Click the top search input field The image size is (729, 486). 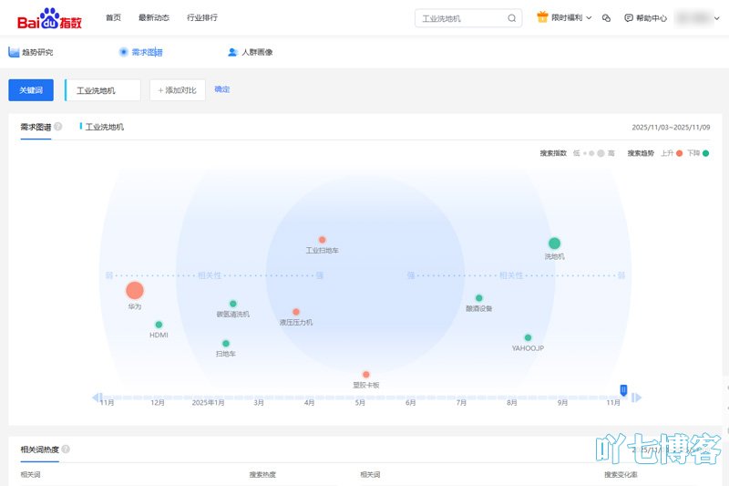point(460,17)
